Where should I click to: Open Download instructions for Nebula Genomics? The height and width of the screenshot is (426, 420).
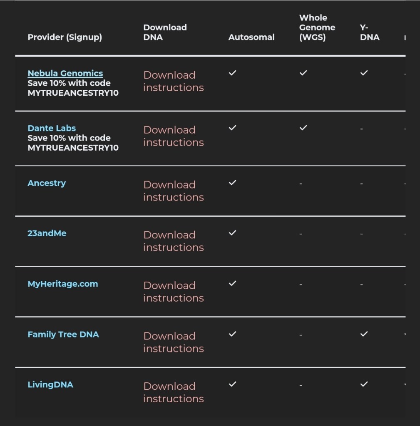tap(173, 81)
